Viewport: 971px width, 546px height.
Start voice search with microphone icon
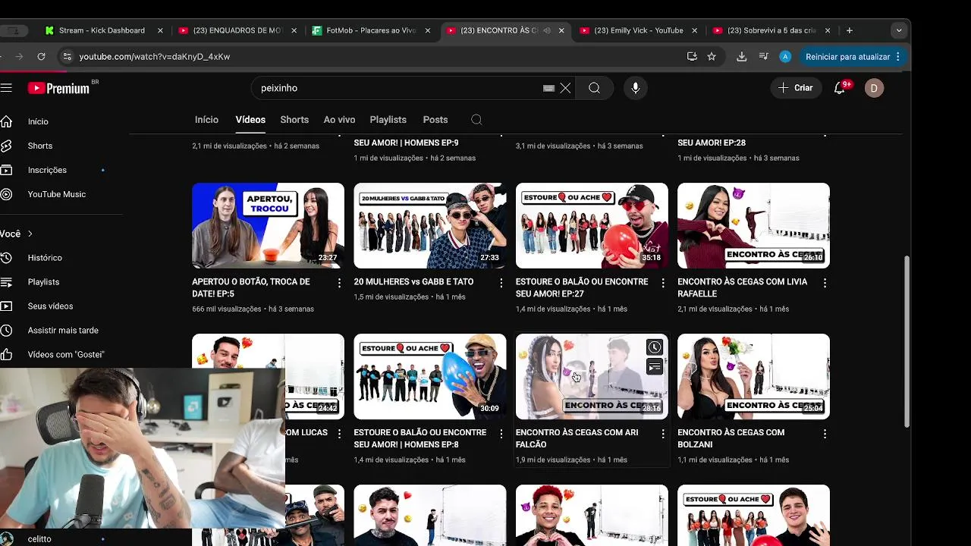click(636, 88)
